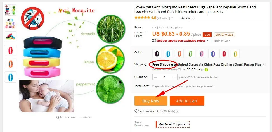Expand the votes rating breakdown arrow
This screenshot has width=272, height=132.
[172, 18]
